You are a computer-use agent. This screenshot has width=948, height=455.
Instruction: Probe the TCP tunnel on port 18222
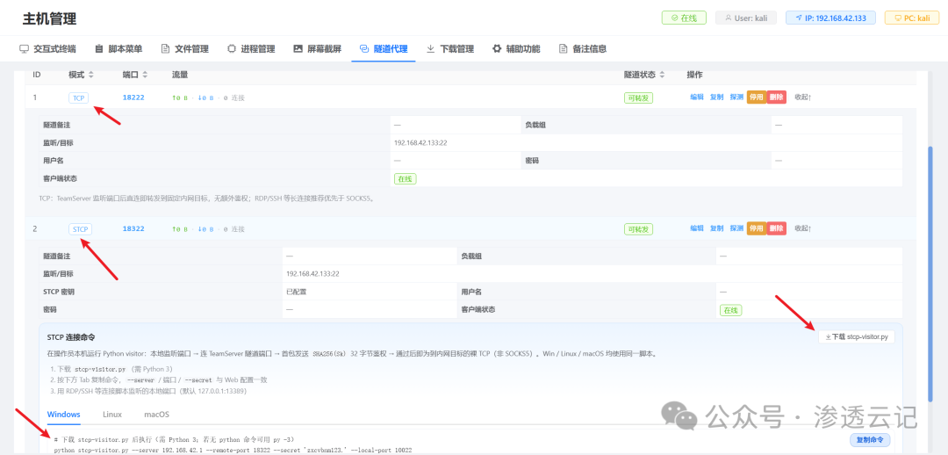(736, 97)
